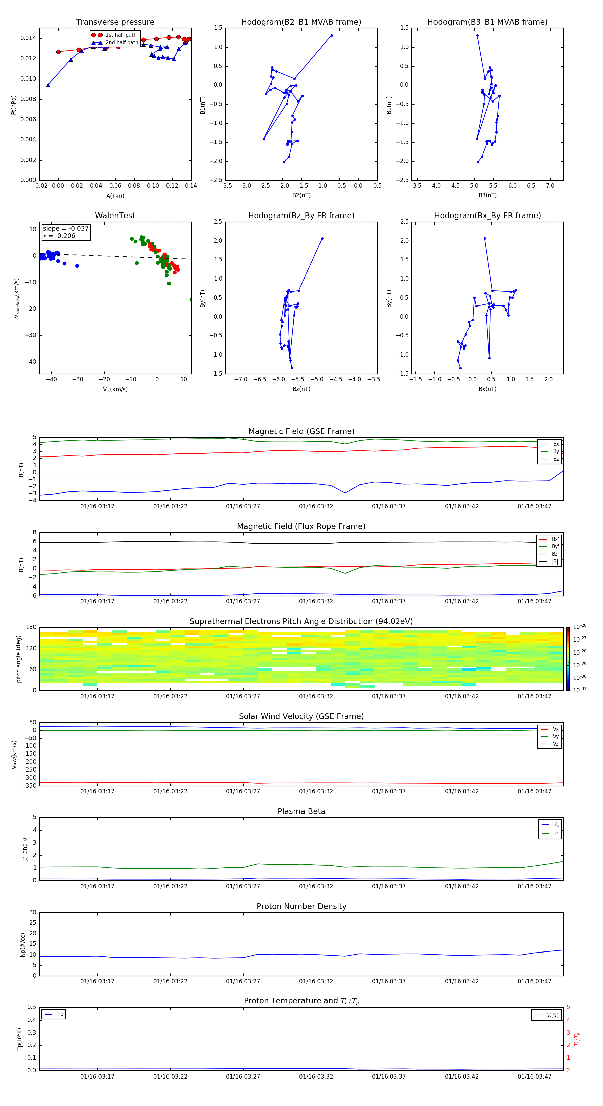603x1106 pixels.
Task: Click the 'slope = -0.037' annotation
Action: pos(66,229)
